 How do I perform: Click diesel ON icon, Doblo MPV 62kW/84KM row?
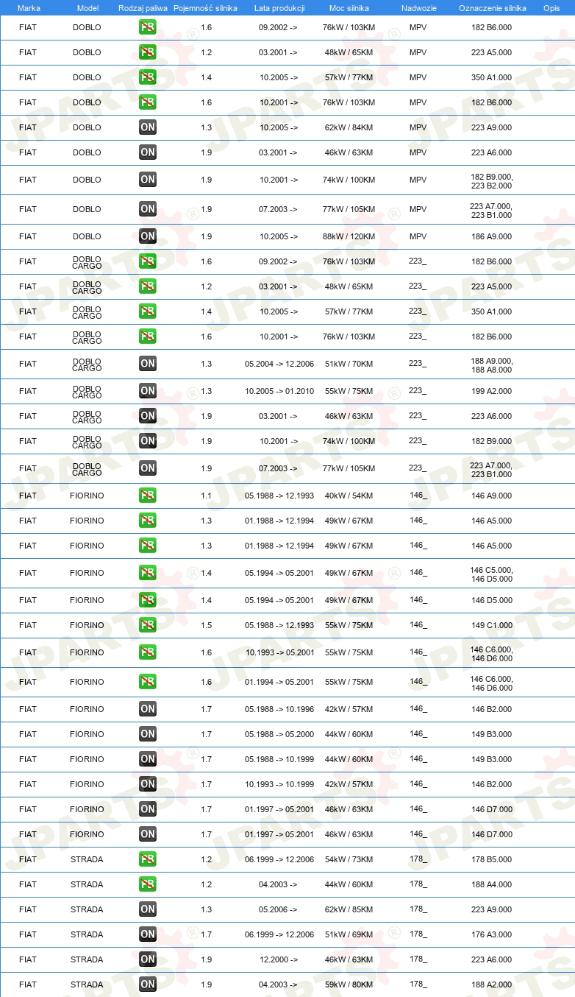[x=148, y=127]
